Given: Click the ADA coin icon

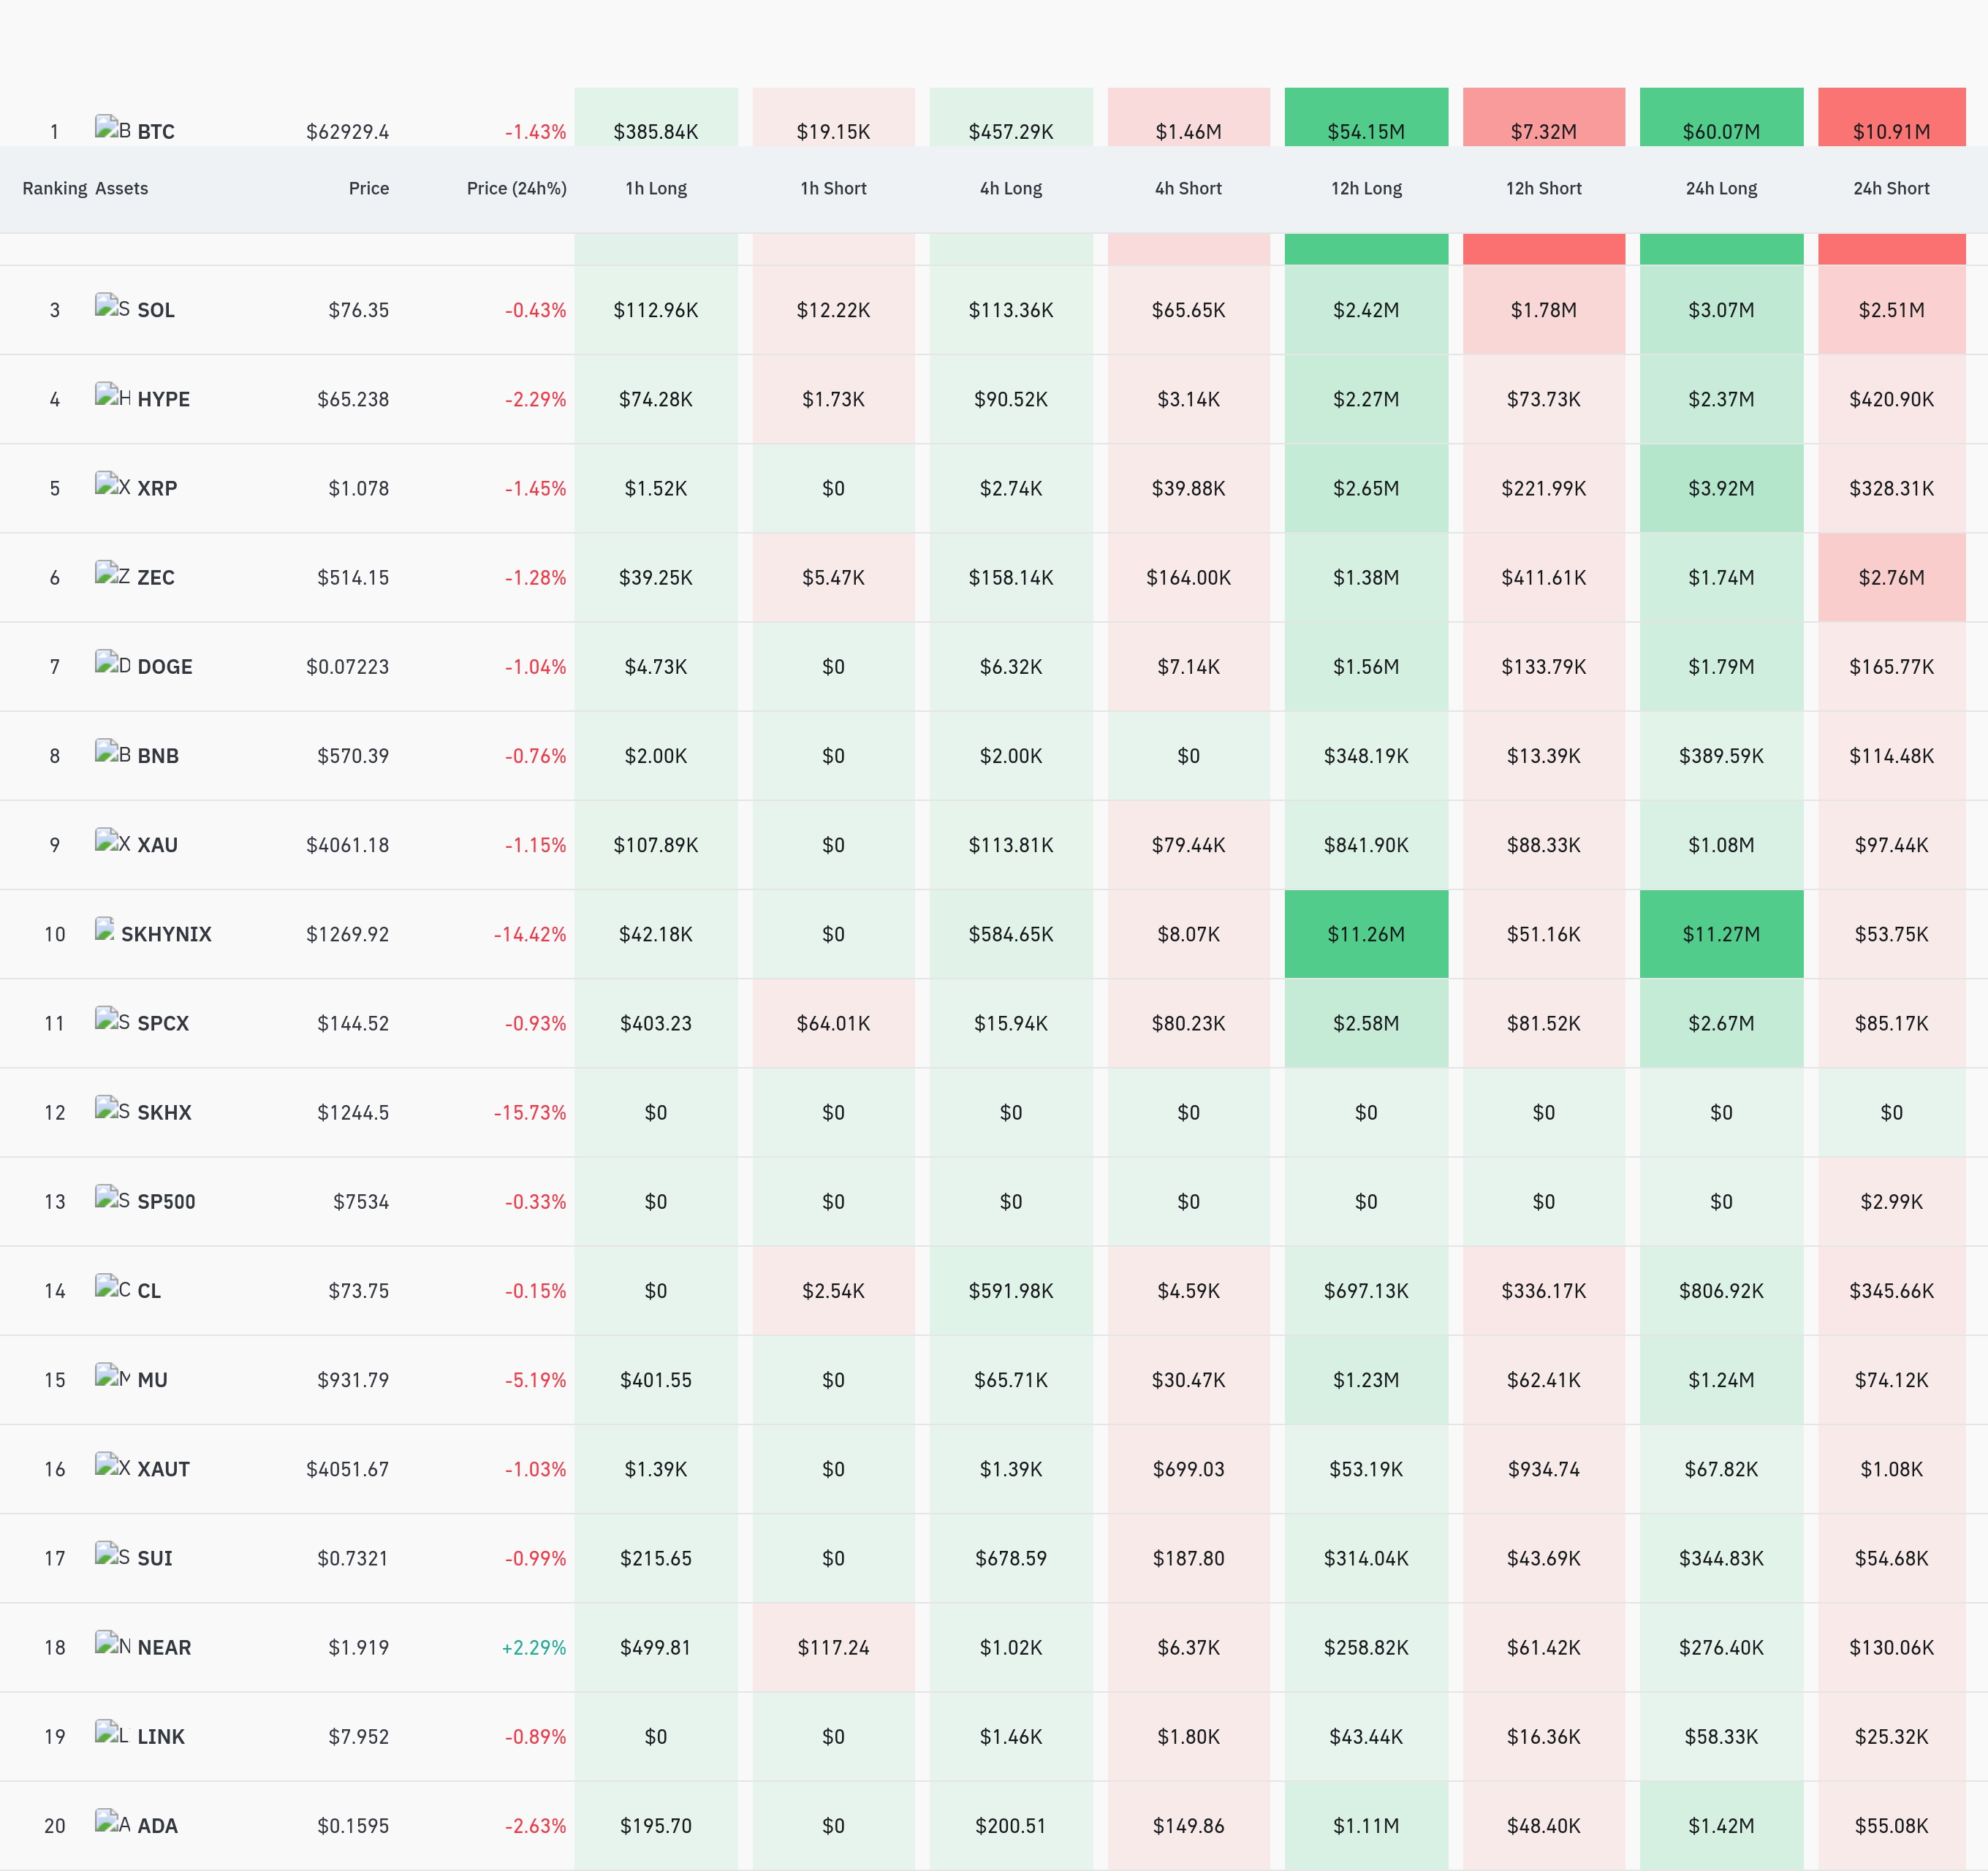Looking at the screenshot, I should [112, 1821].
